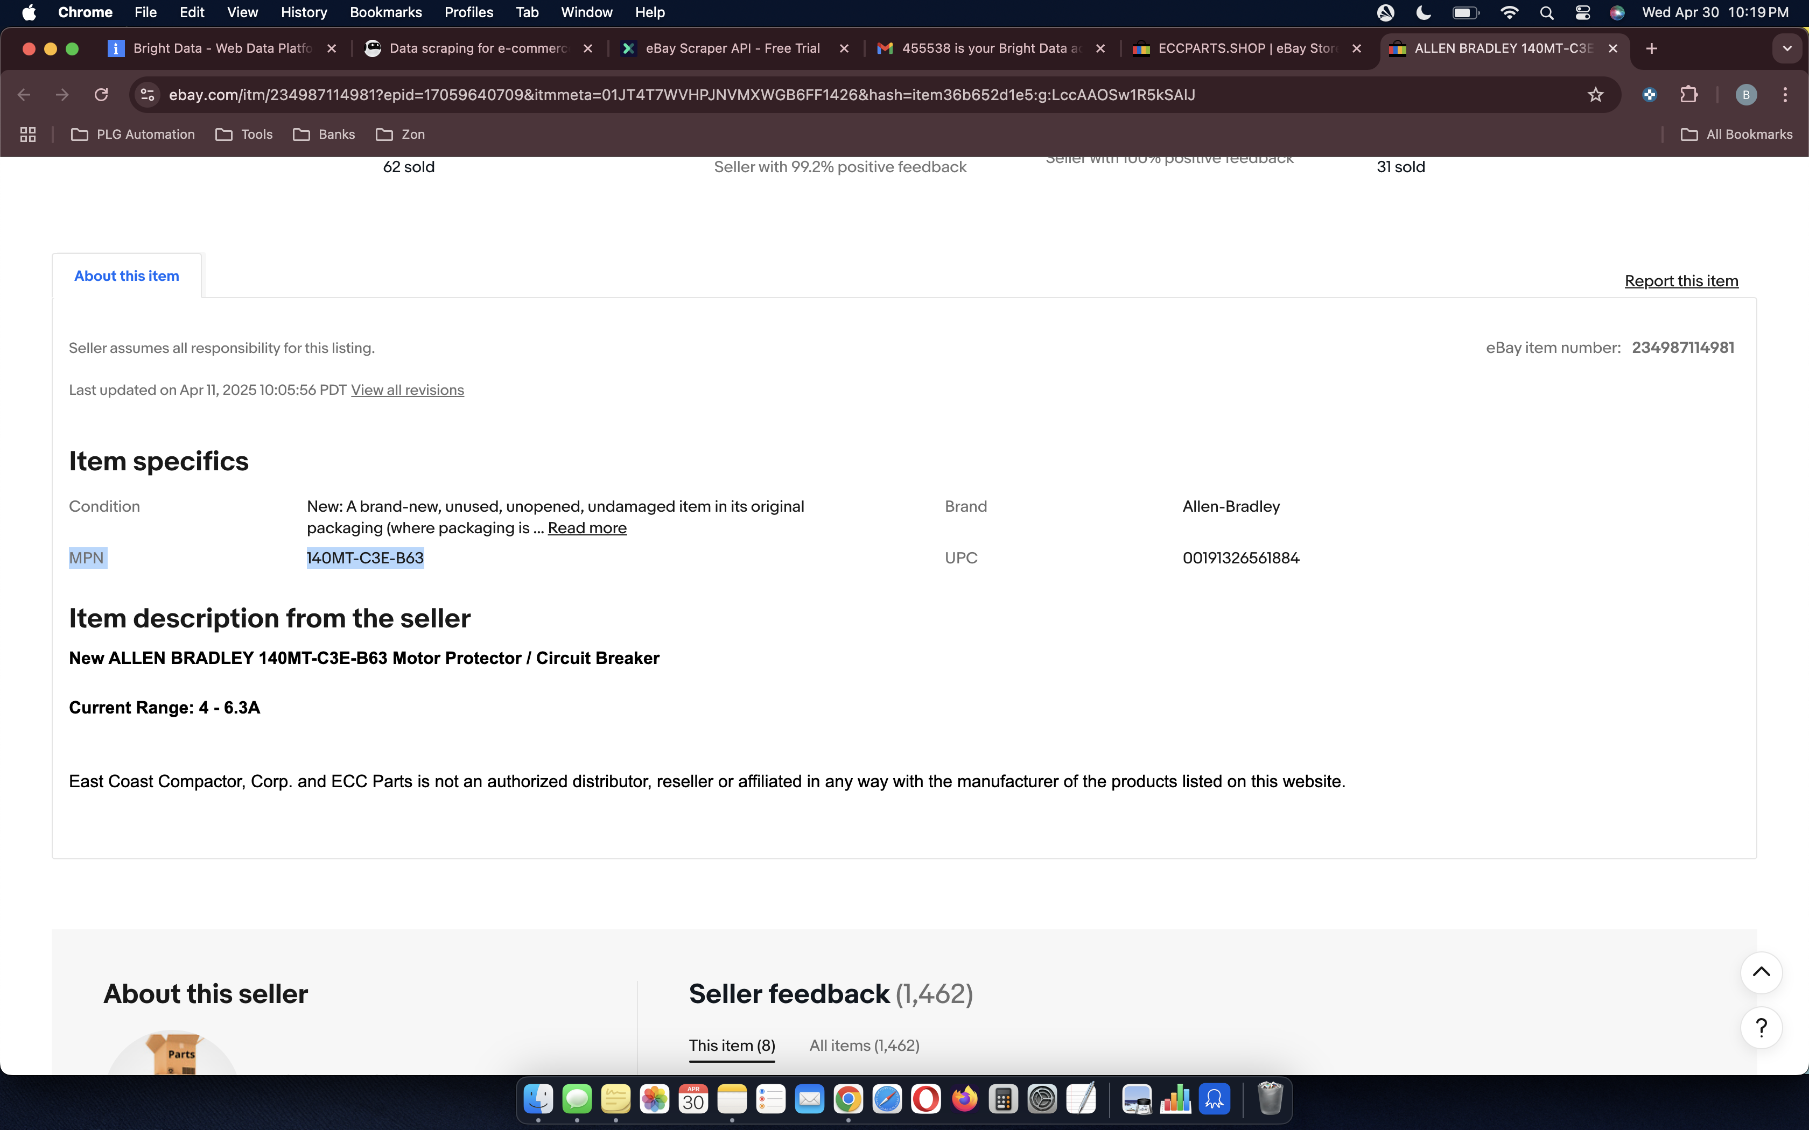Select the About this item tab

[127, 276]
